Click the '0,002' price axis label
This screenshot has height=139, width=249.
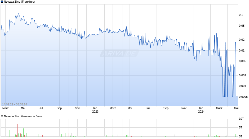click(x=242, y=75)
